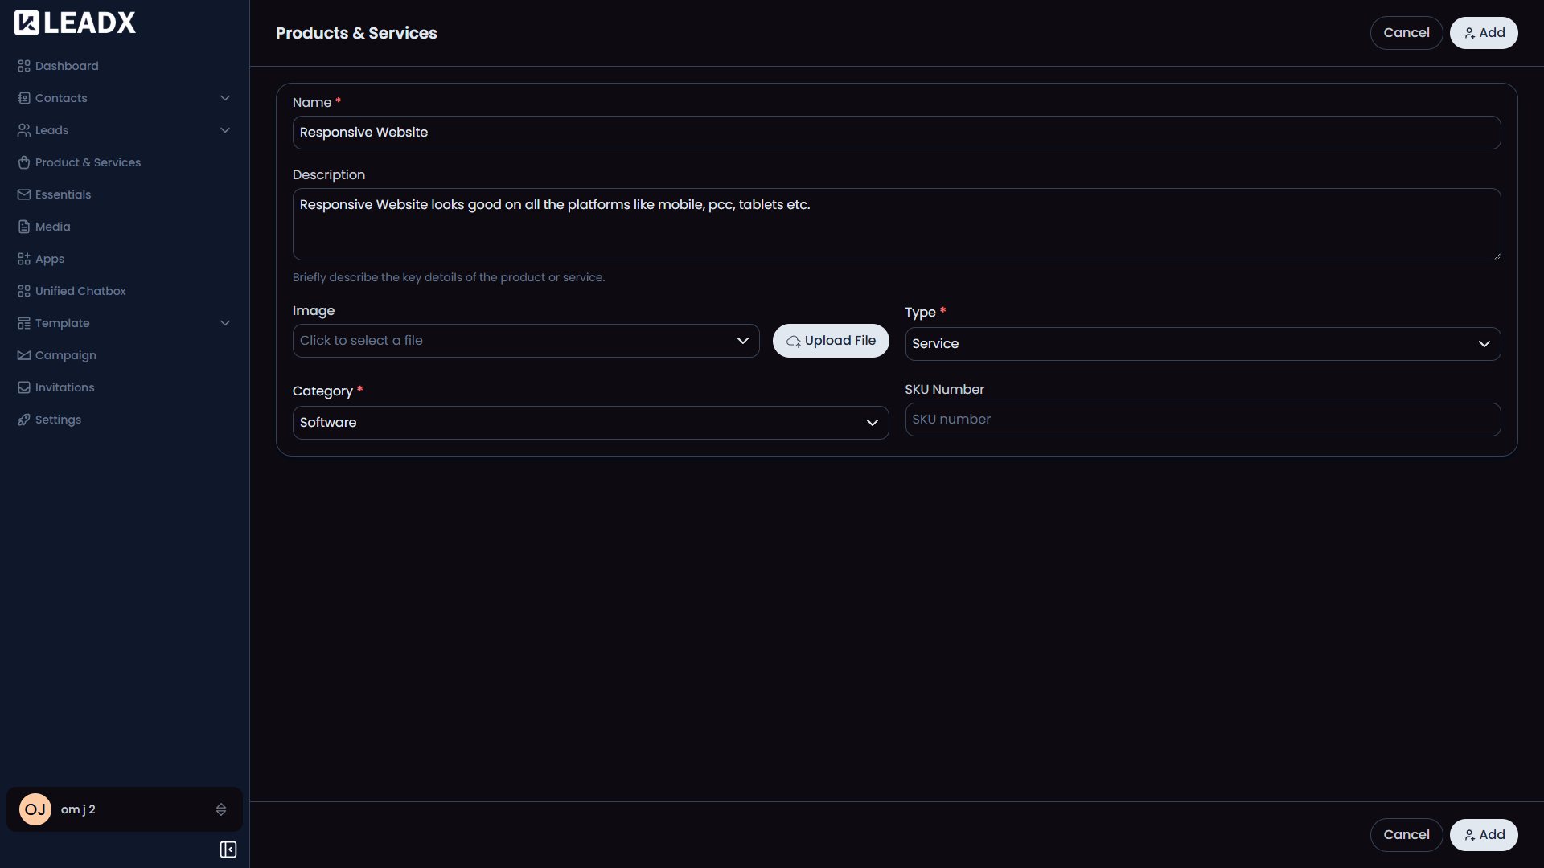The height and width of the screenshot is (868, 1544).
Task: Open the Essentials section icon
Action: tap(23, 194)
